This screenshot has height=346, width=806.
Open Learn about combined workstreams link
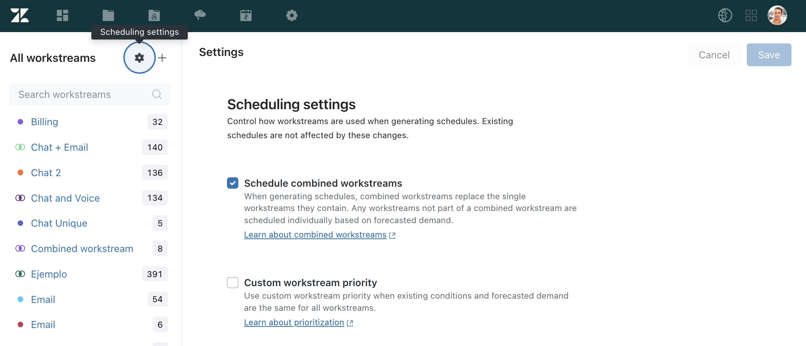coord(315,235)
